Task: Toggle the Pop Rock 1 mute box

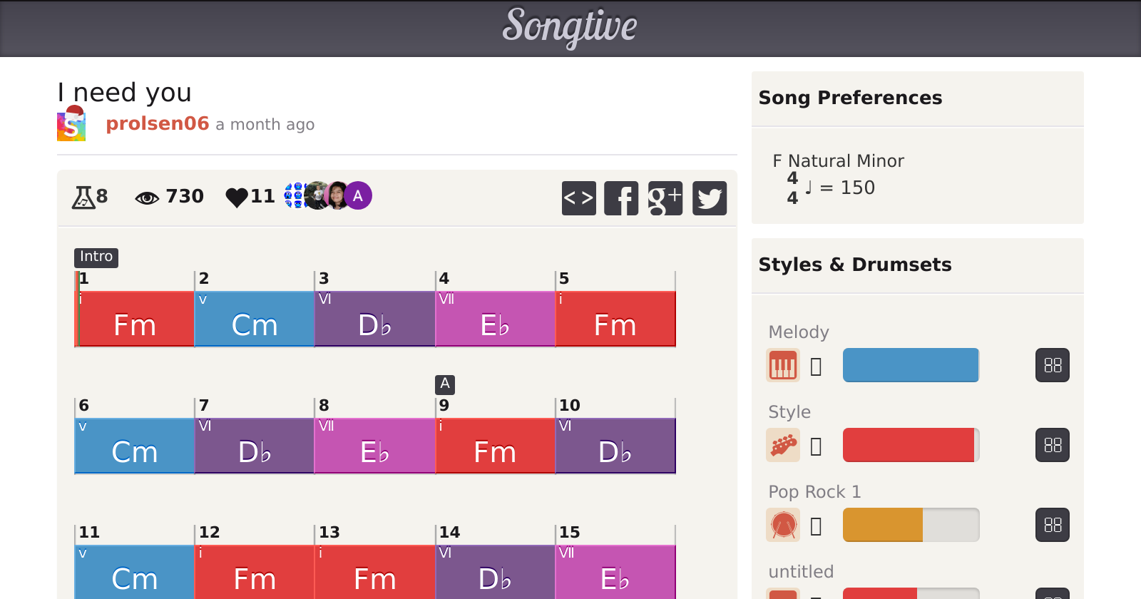Action: pos(817,526)
